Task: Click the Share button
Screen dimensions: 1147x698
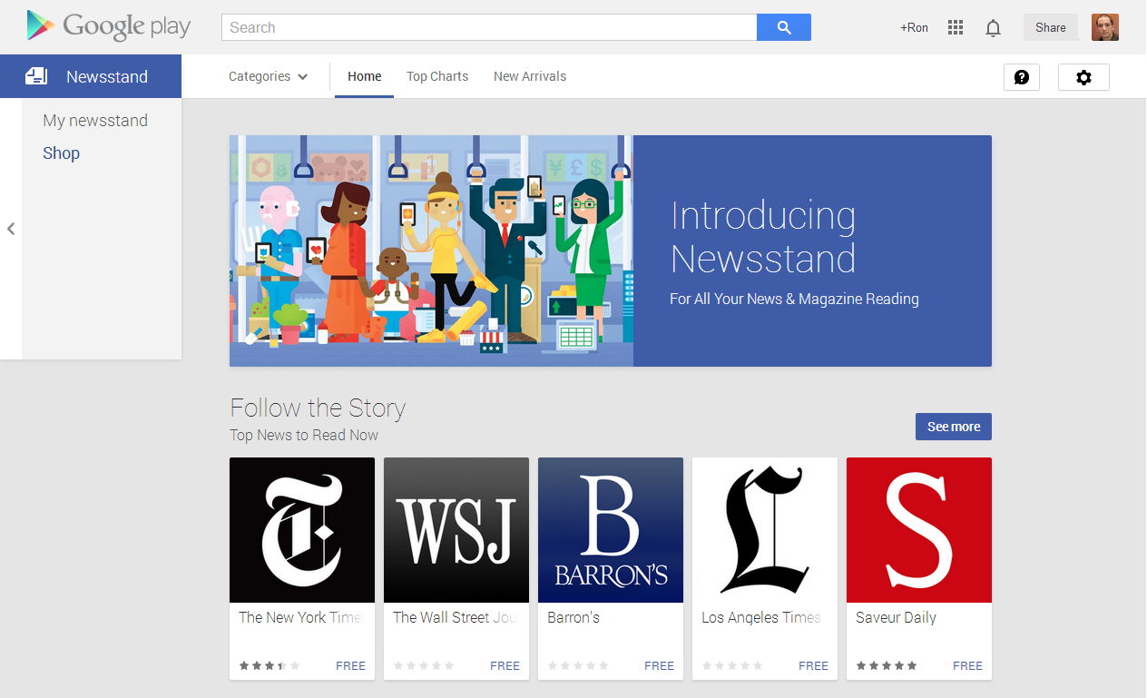Action: click(1050, 27)
